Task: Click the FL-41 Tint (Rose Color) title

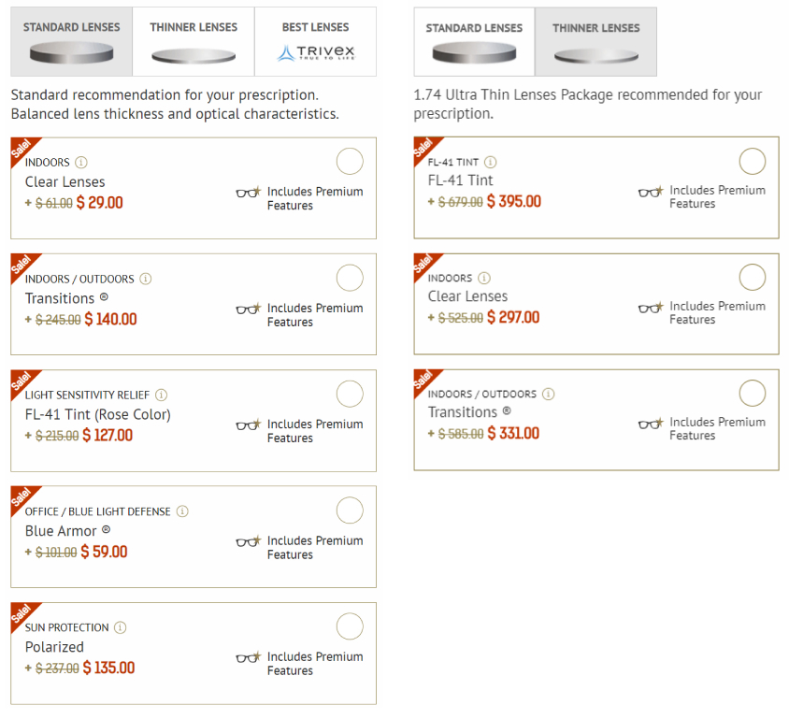Action: (x=98, y=414)
